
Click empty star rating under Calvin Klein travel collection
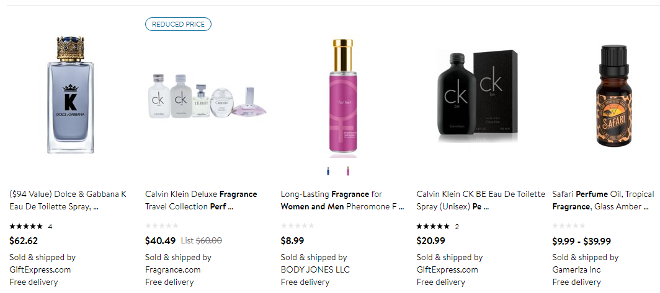[x=162, y=226]
